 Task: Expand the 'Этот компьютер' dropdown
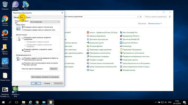(45, 22)
